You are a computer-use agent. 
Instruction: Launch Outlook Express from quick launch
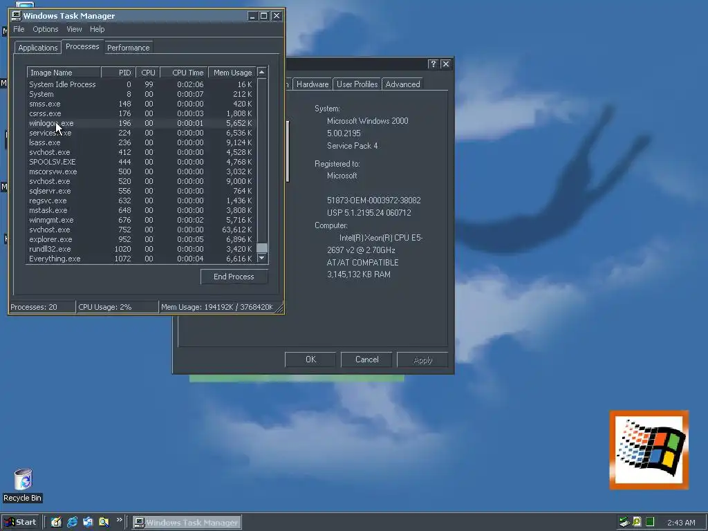click(88, 522)
